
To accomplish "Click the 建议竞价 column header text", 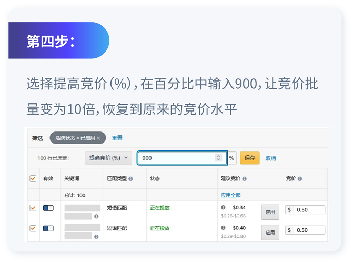I will tap(231, 178).
